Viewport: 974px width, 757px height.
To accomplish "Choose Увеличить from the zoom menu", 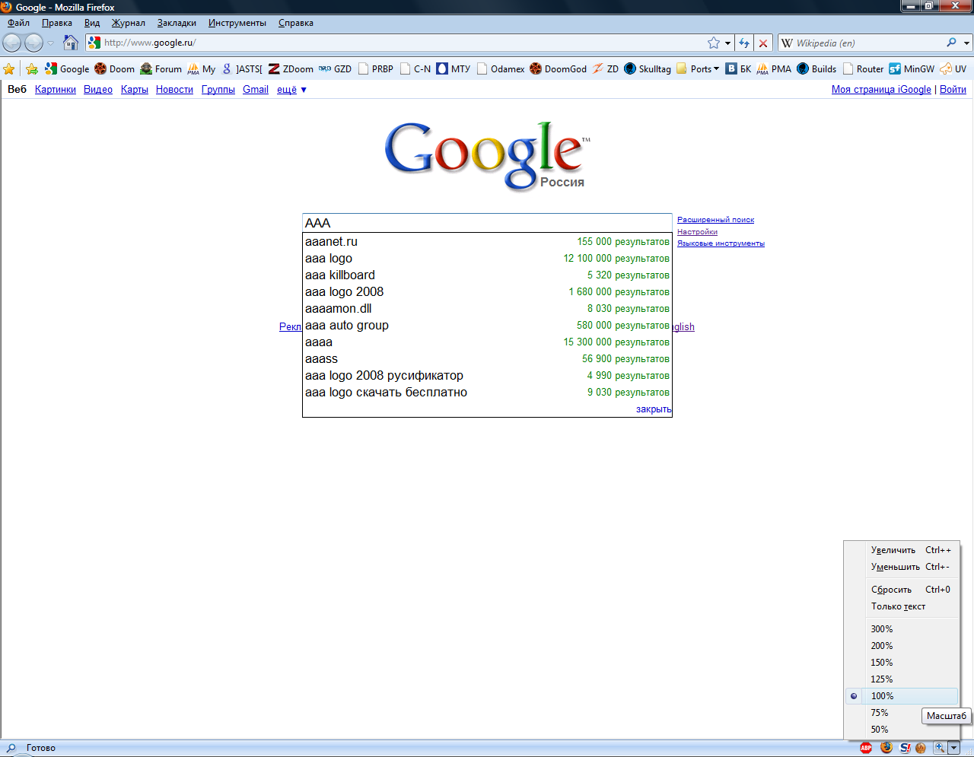I will tap(893, 550).
